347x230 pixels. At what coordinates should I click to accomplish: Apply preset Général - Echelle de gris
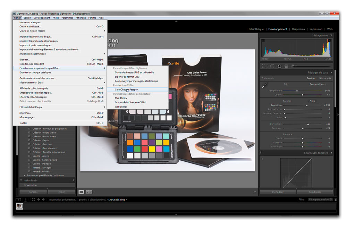(x=45, y=160)
